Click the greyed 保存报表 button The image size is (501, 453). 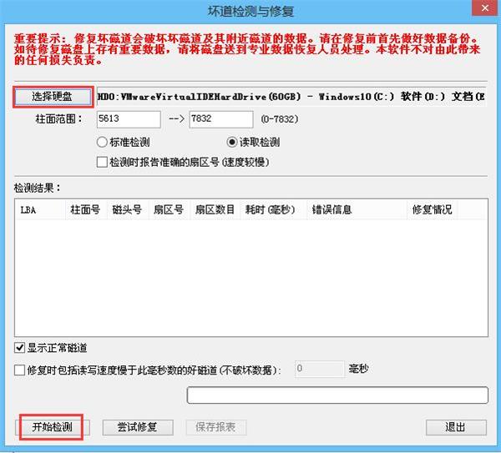click(x=216, y=427)
